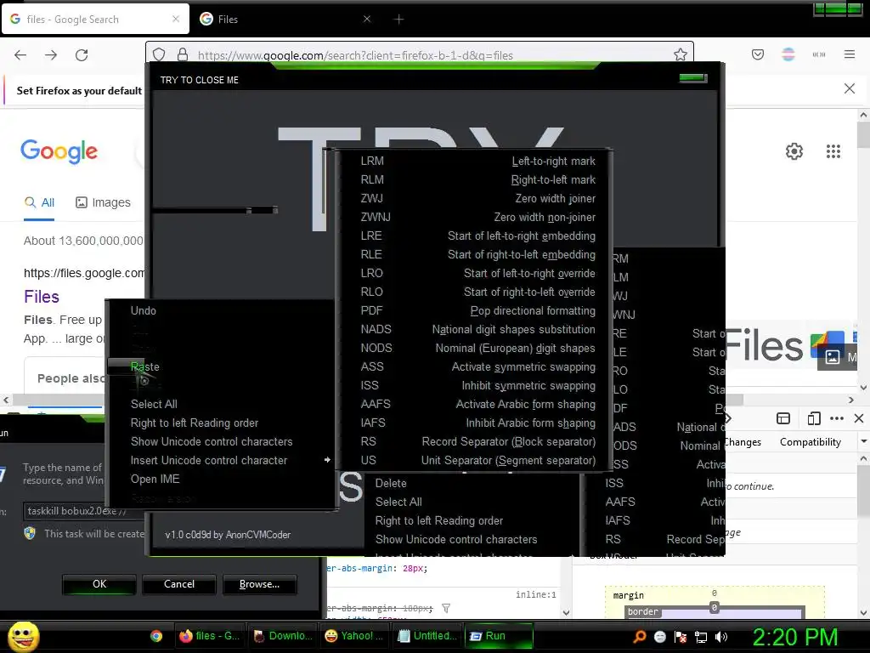Insert ZWJ Zero width joiner
870x653 pixels.
tap(477, 198)
